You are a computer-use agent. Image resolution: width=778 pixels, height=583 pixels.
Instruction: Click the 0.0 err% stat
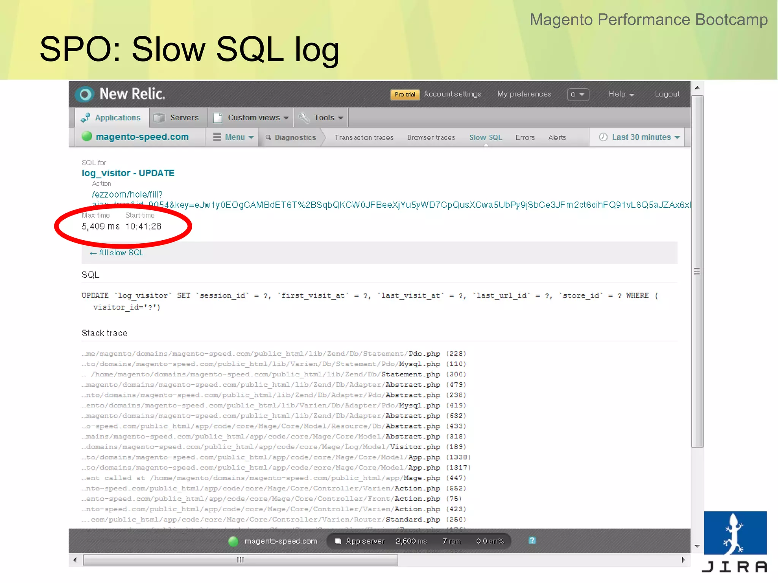(x=490, y=541)
